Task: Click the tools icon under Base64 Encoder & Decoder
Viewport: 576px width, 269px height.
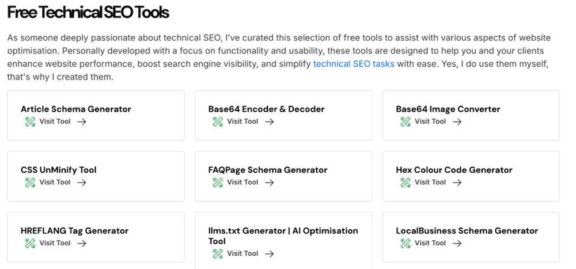Action: pyautogui.click(x=218, y=122)
